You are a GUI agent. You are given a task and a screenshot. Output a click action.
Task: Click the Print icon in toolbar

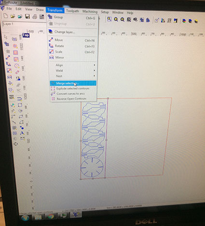[35, 17]
